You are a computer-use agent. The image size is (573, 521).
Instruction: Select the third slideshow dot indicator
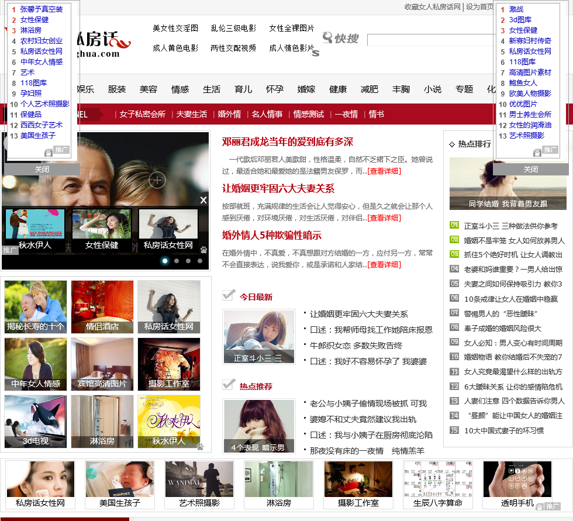pos(188,261)
